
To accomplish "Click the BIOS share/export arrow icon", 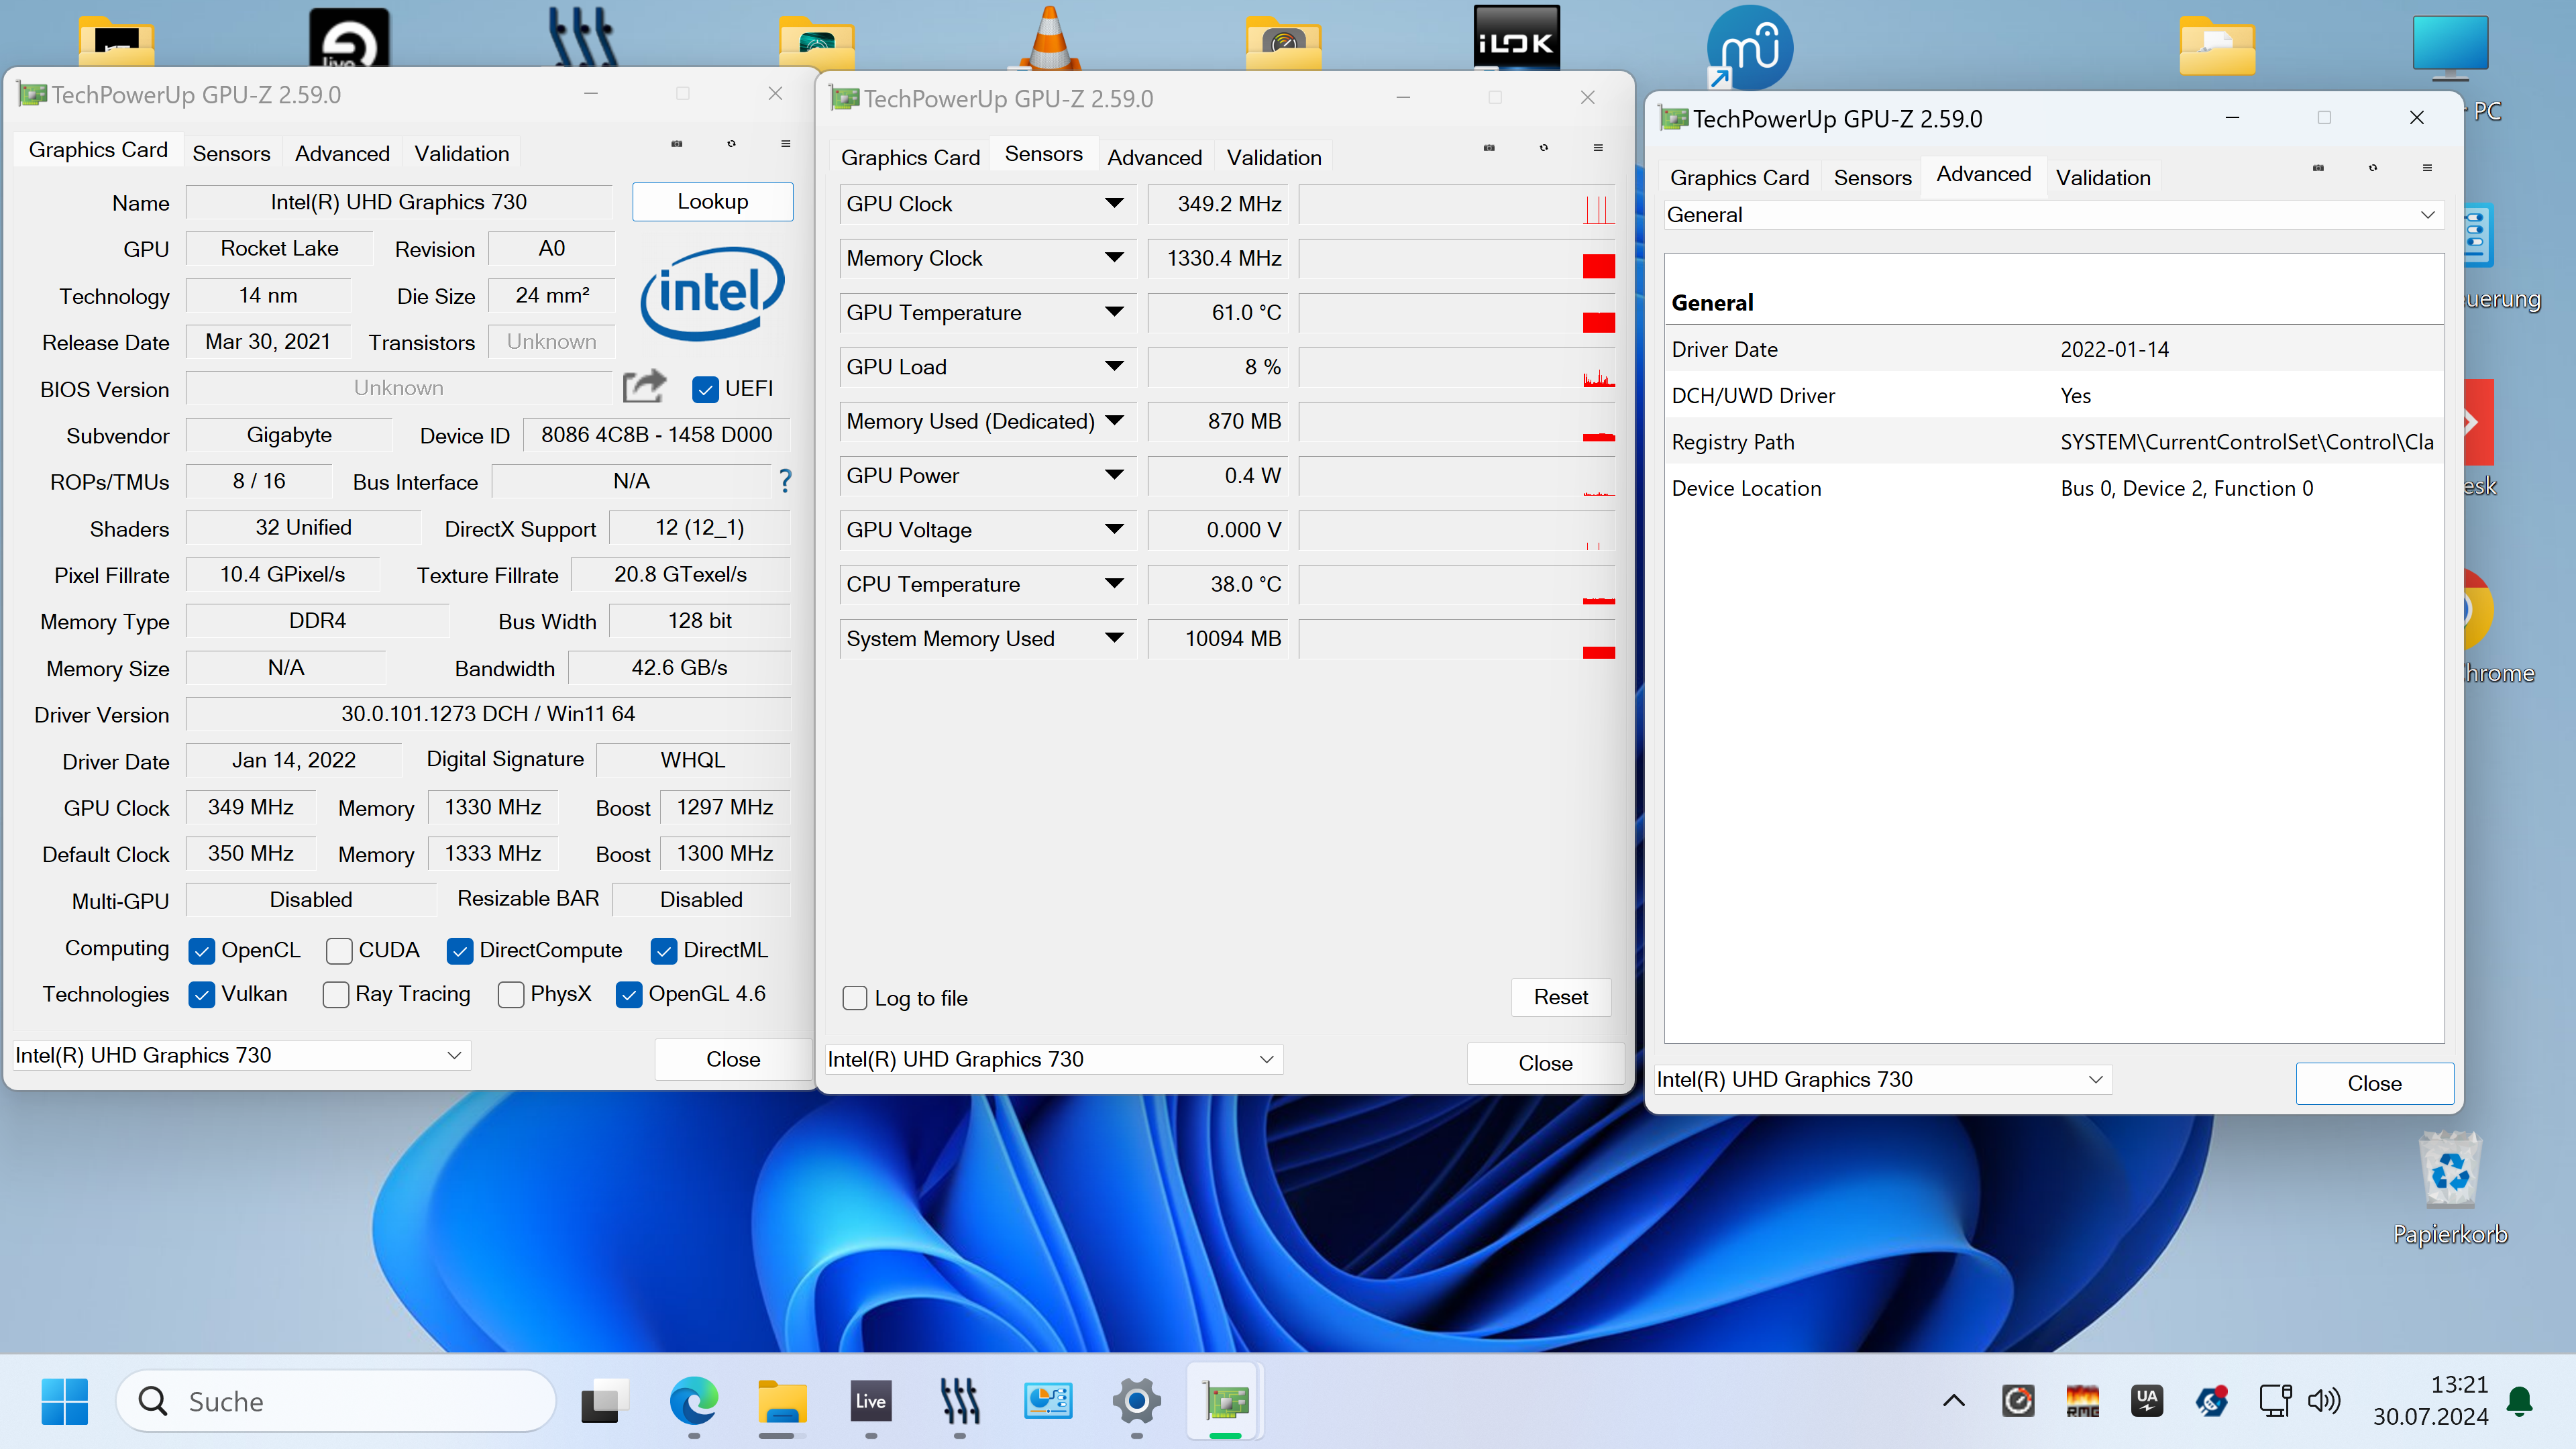I will tap(644, 387).
